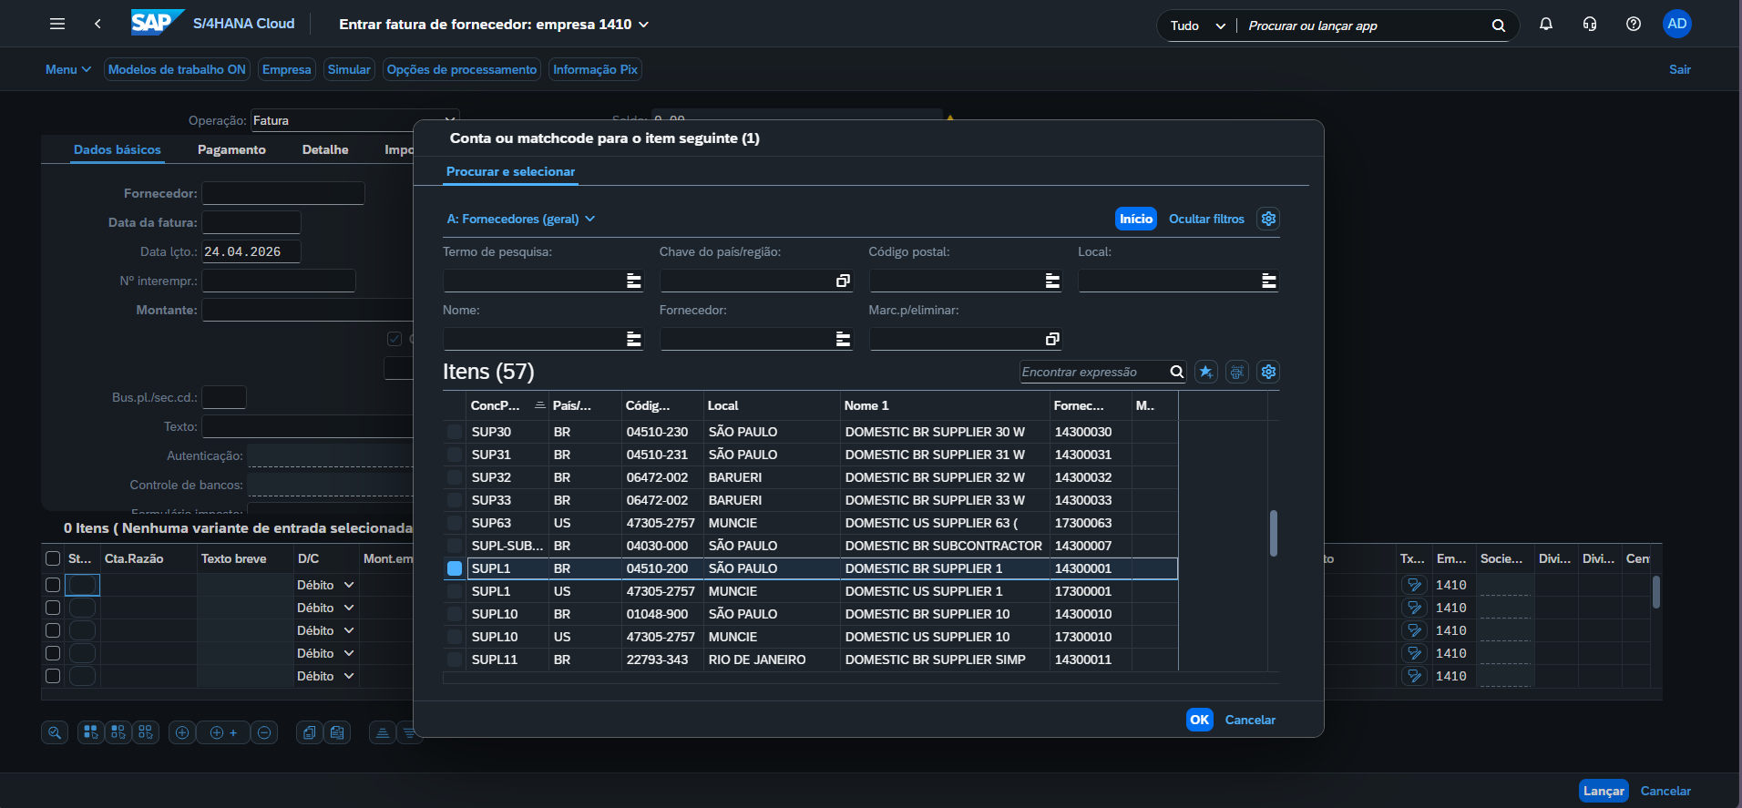Open the hamburger navigation menu
The height and width of the screenshot is (808, 1742).
point(57,25)
